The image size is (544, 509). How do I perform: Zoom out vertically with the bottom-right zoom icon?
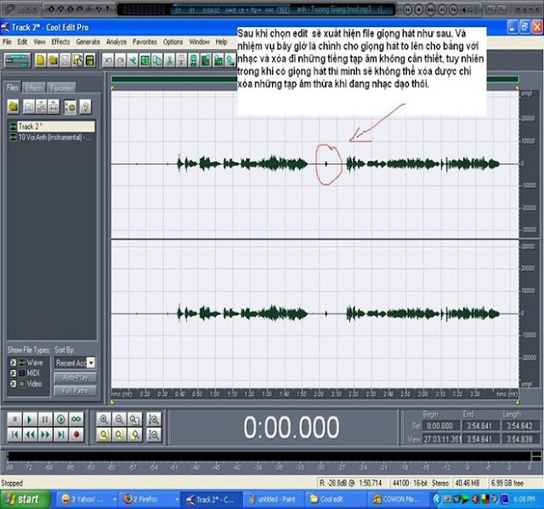point(154,434)
